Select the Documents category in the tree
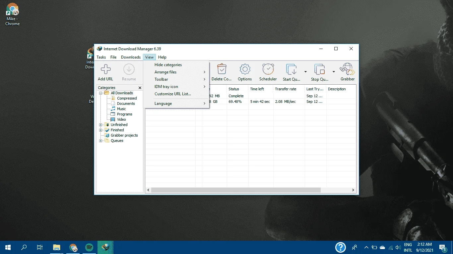This screenshot has width=453, height=254. [126, 104]
